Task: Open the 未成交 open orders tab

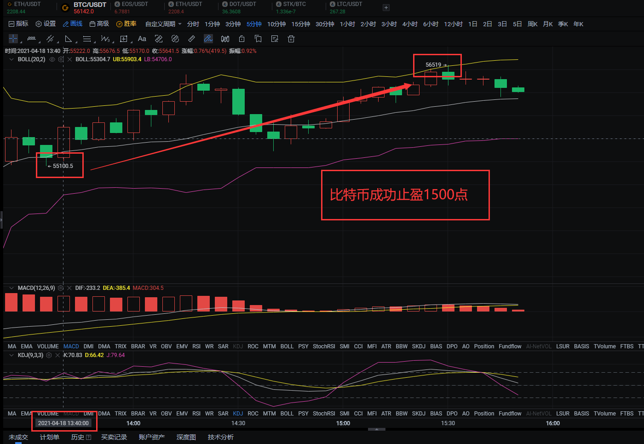Action: (x=18, y=437)
